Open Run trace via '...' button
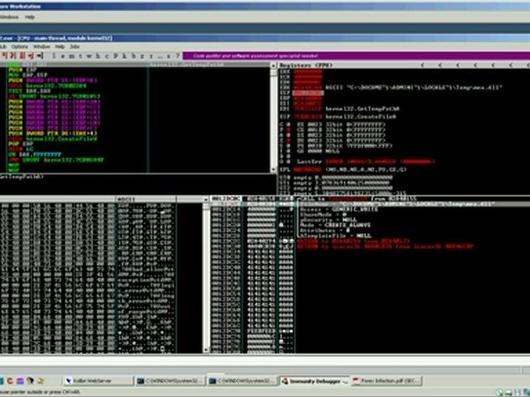The height and width of the screenshot is (397, 530). (160, 56)
